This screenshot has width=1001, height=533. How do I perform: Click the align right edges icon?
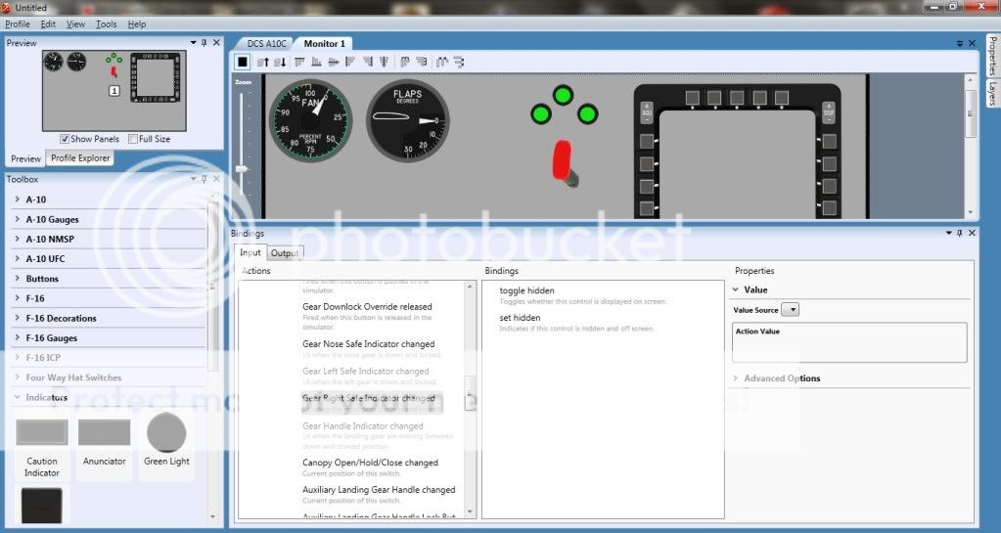(368, 62)
